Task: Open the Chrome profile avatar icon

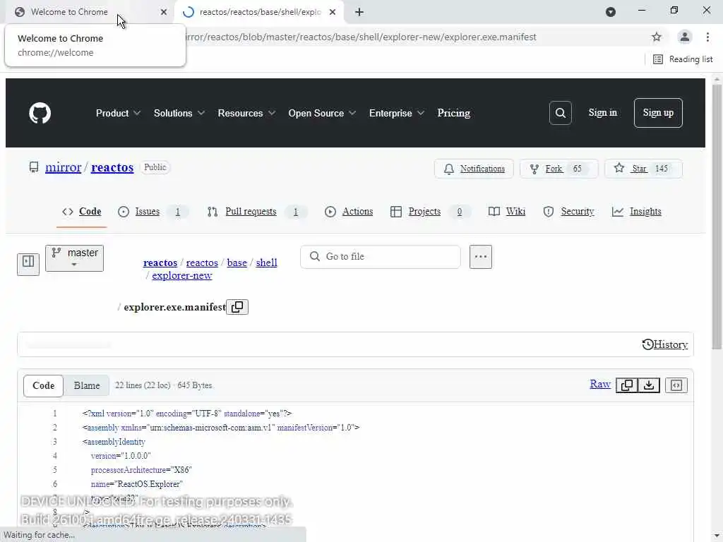Action: point(685,37)
